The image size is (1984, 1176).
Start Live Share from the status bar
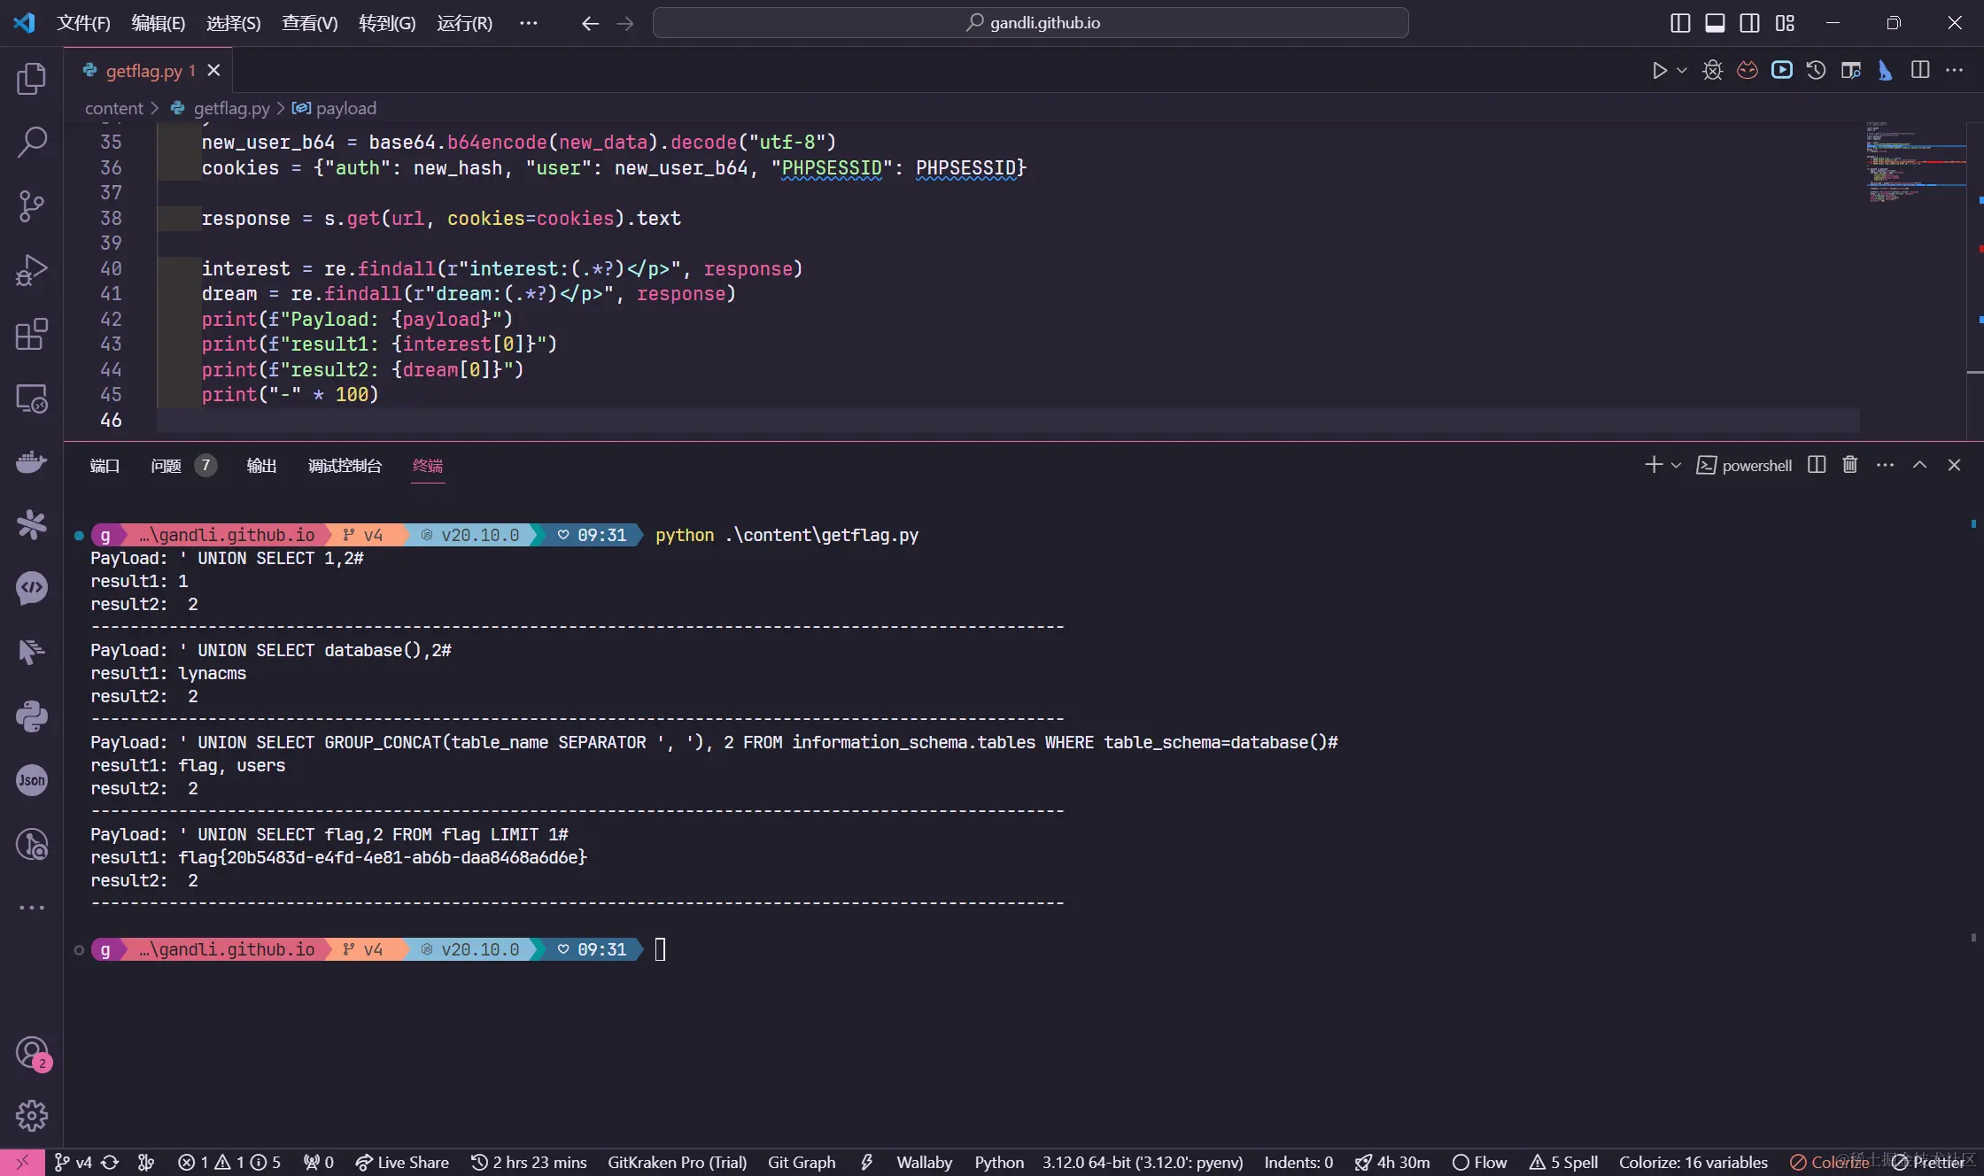(403, 1162)
